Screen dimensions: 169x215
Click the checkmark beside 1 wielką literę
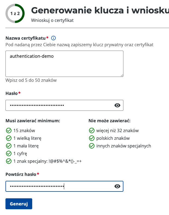[x=8, y=138]
